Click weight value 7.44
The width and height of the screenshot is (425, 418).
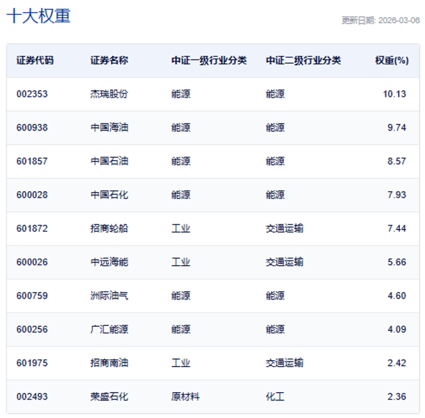click(x=397, y=228)
